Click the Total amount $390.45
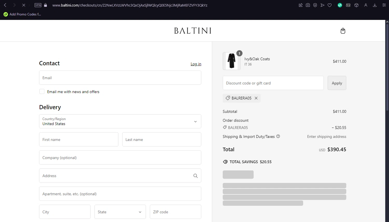389x222 pixels. [x=337, y=149]
